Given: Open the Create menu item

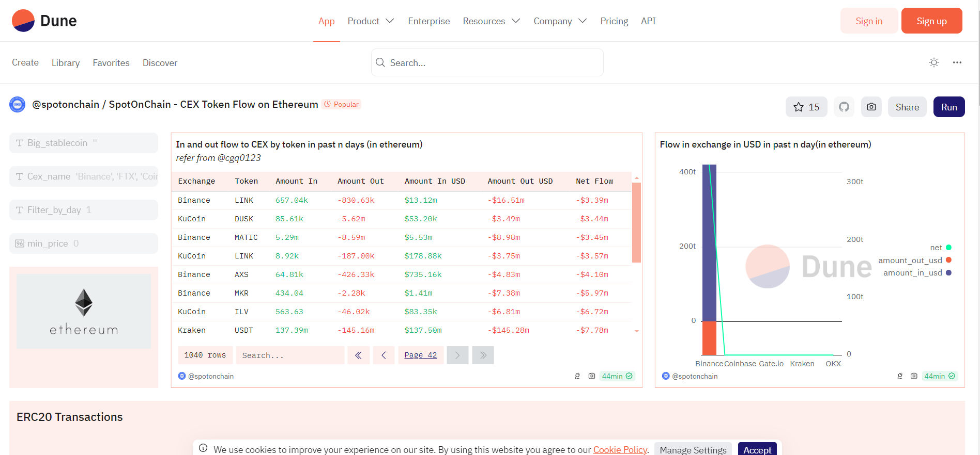Looking at the screenshot, I should pos(25,62).
